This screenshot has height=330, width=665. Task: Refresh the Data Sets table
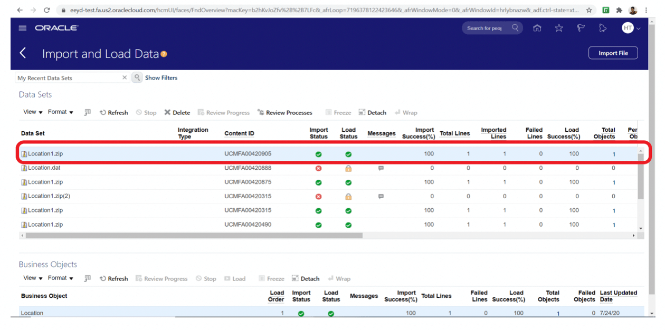tap(114, 112)
